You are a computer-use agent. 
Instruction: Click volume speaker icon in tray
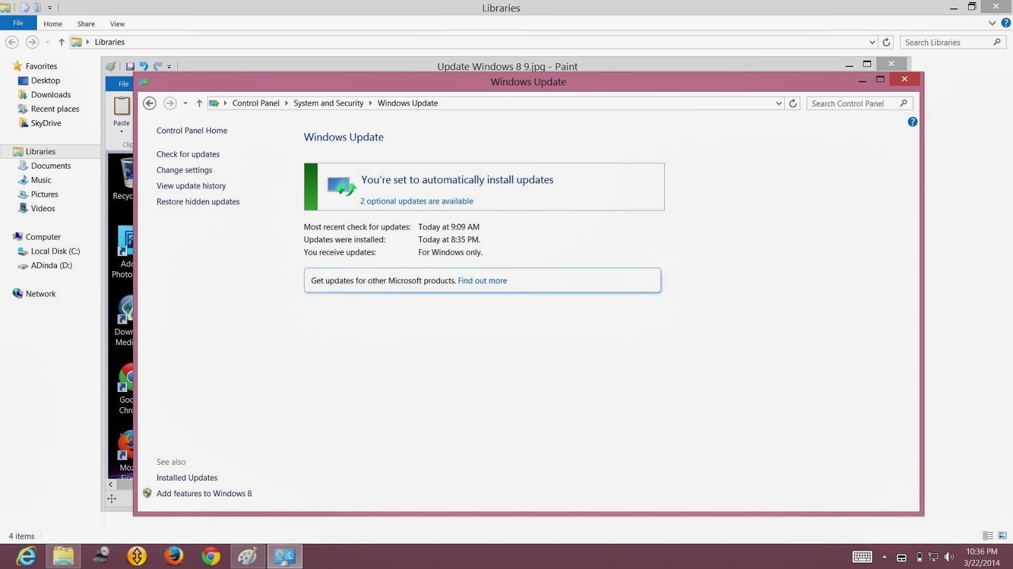point(948,557)
